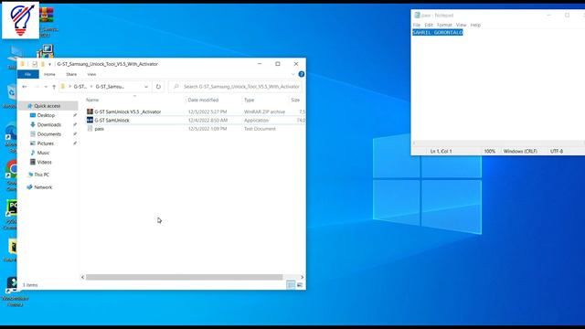Click the left scroll arrow in Explorer
Image resolution: width=585 pixels, height=329 pixels.
pyautogui.click(x=83, y=277)
